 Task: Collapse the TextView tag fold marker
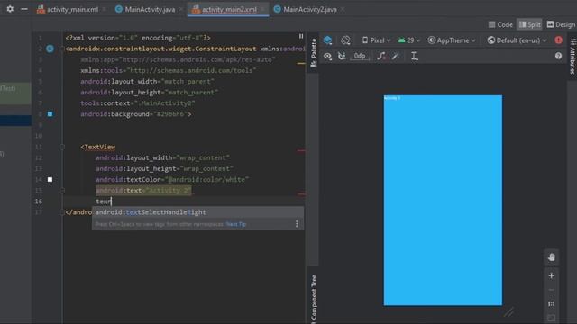click(62, 147)
